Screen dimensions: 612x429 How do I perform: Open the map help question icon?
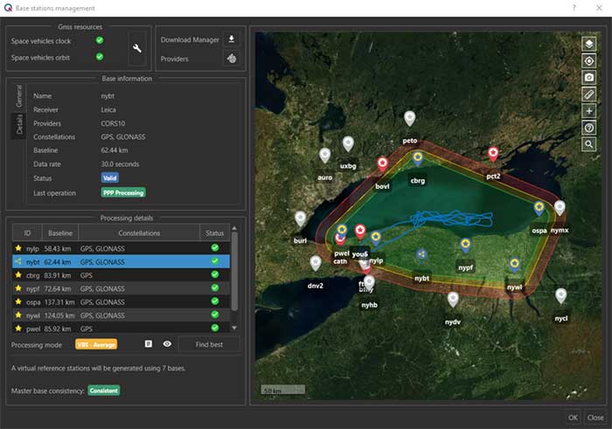[589, 127]
